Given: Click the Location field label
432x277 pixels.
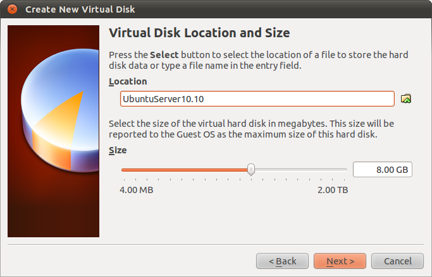Looking at the screenshot, I should click(x=128, y=81).
